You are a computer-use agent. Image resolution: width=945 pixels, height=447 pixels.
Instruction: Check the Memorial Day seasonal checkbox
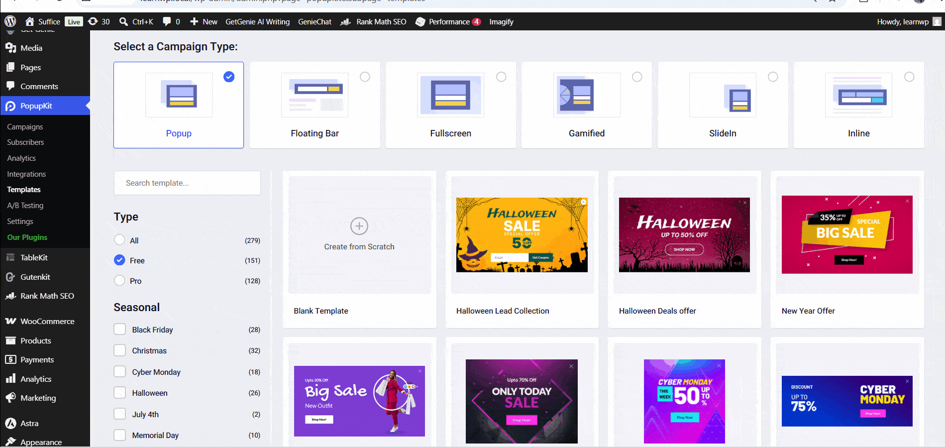[x=119, y=435]
